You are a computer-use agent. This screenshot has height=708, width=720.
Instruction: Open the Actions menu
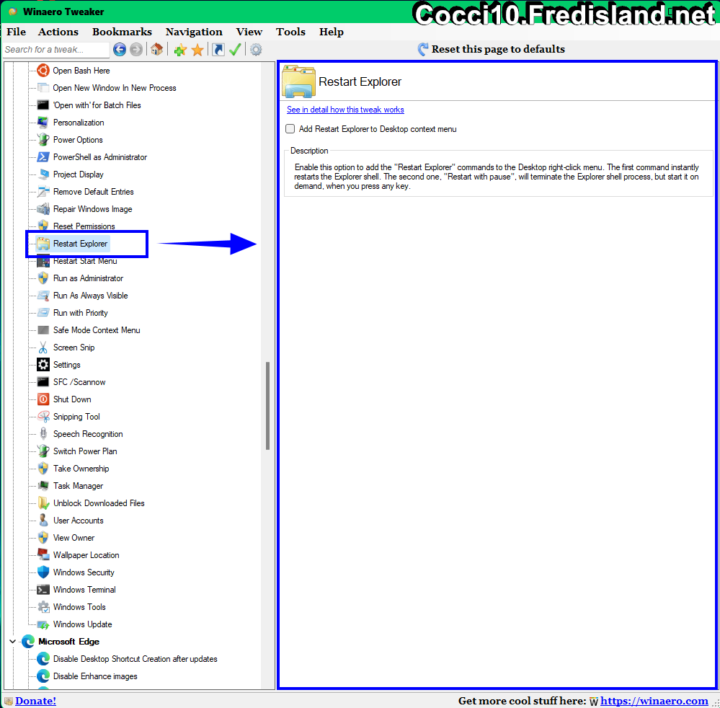[58, 32]
